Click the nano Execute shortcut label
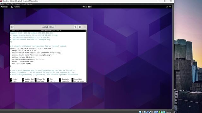The width and height of the screenshot is (202, 113). [x=65, y=79]
